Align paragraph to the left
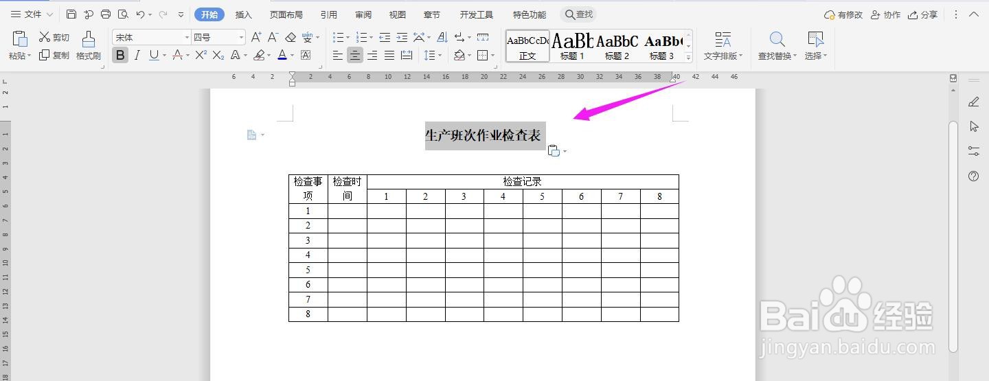989x381 pixels. click(x=338, y=56)
